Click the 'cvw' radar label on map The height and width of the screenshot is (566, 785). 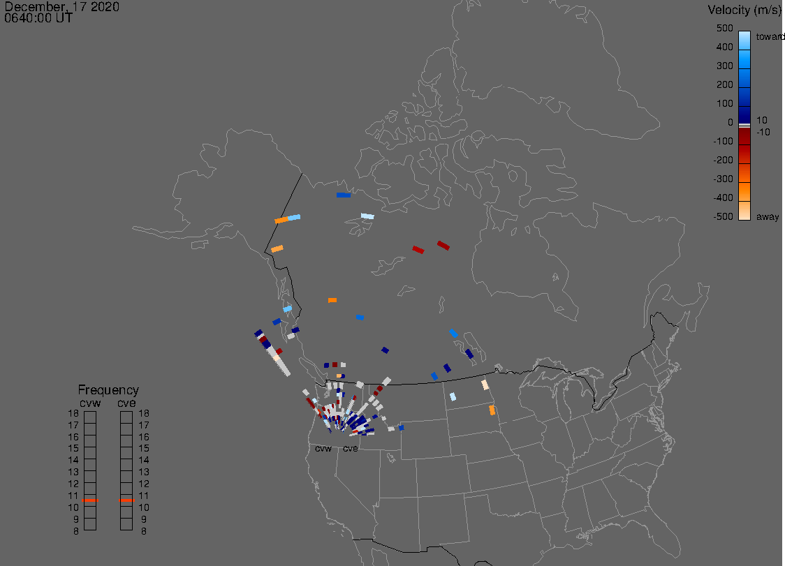pos(323,448)
